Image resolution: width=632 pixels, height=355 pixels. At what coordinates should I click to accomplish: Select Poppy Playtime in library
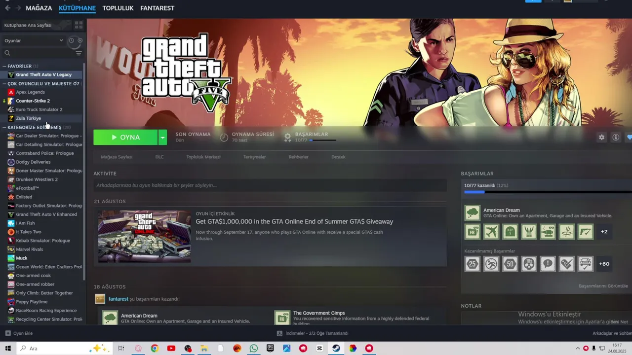(32, 302)
